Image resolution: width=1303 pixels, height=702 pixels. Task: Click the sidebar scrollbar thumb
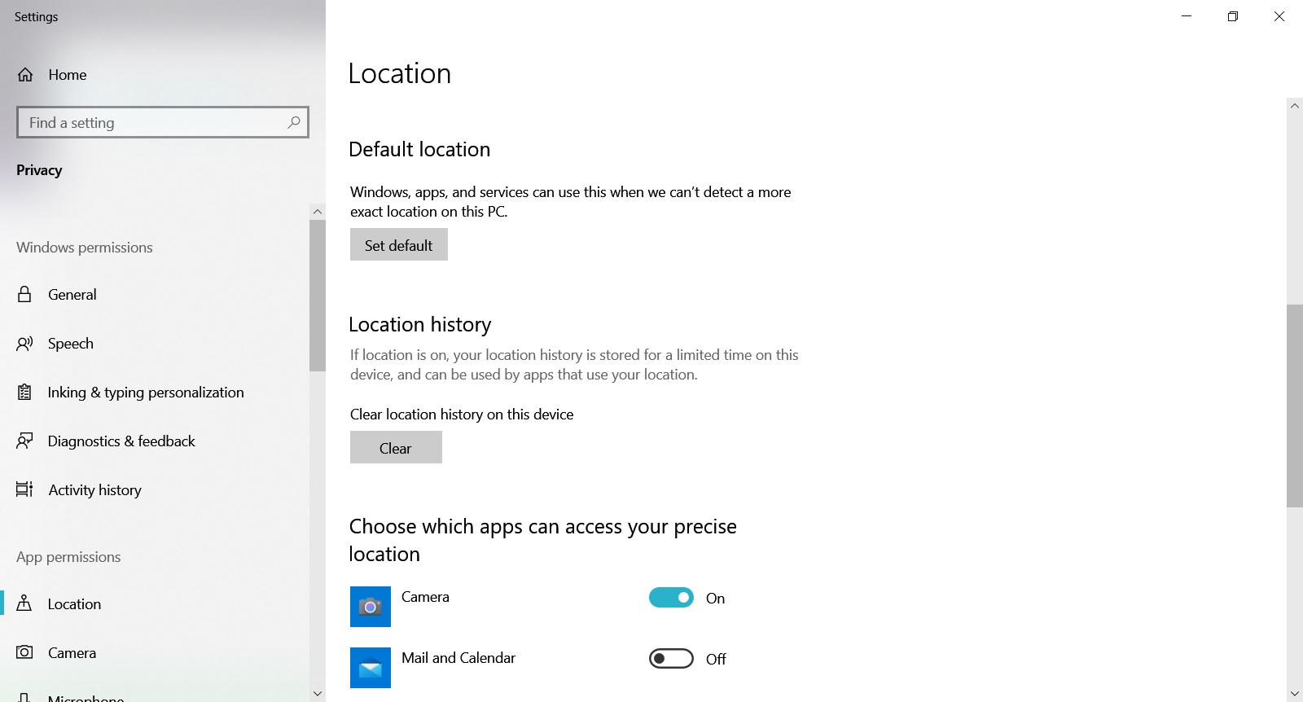point(318,296)
